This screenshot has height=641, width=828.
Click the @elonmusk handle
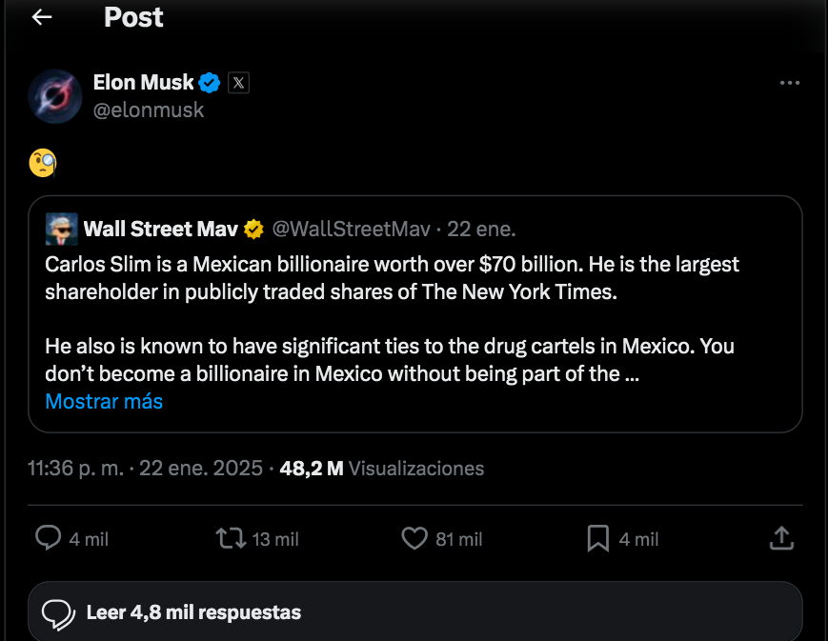coord(149,110)
